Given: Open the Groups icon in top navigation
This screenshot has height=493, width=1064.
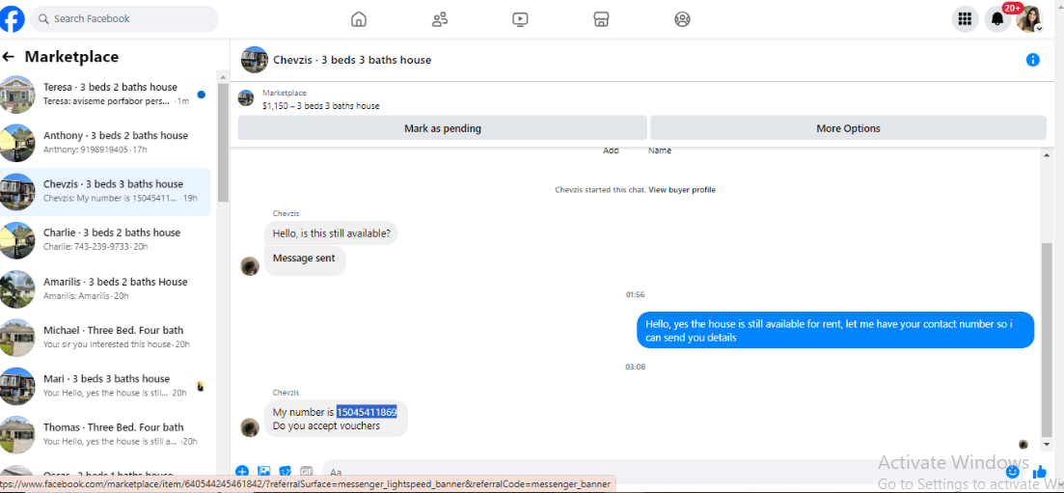Looking at the screenshot, I should click(x=682, y=19).
